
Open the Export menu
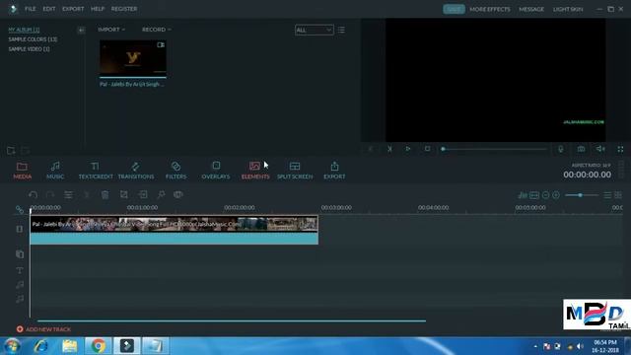[x=73, y=9]
